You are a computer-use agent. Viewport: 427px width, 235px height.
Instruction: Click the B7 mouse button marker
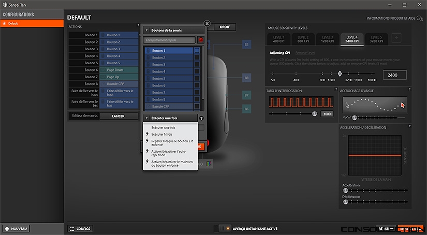pos(246,95)
